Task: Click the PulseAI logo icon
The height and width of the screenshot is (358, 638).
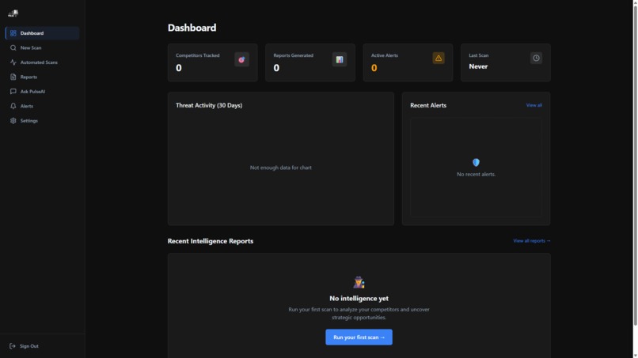Action: [x=13, y=13]
